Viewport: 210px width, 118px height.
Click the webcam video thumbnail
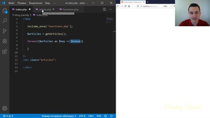193,13
